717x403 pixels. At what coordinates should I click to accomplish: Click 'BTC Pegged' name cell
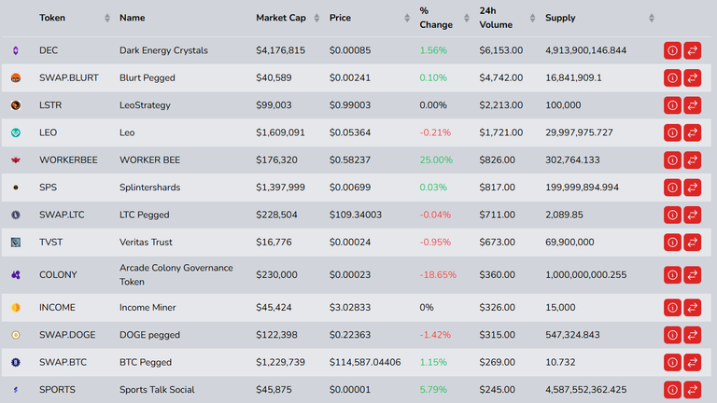tap(146, 362)
